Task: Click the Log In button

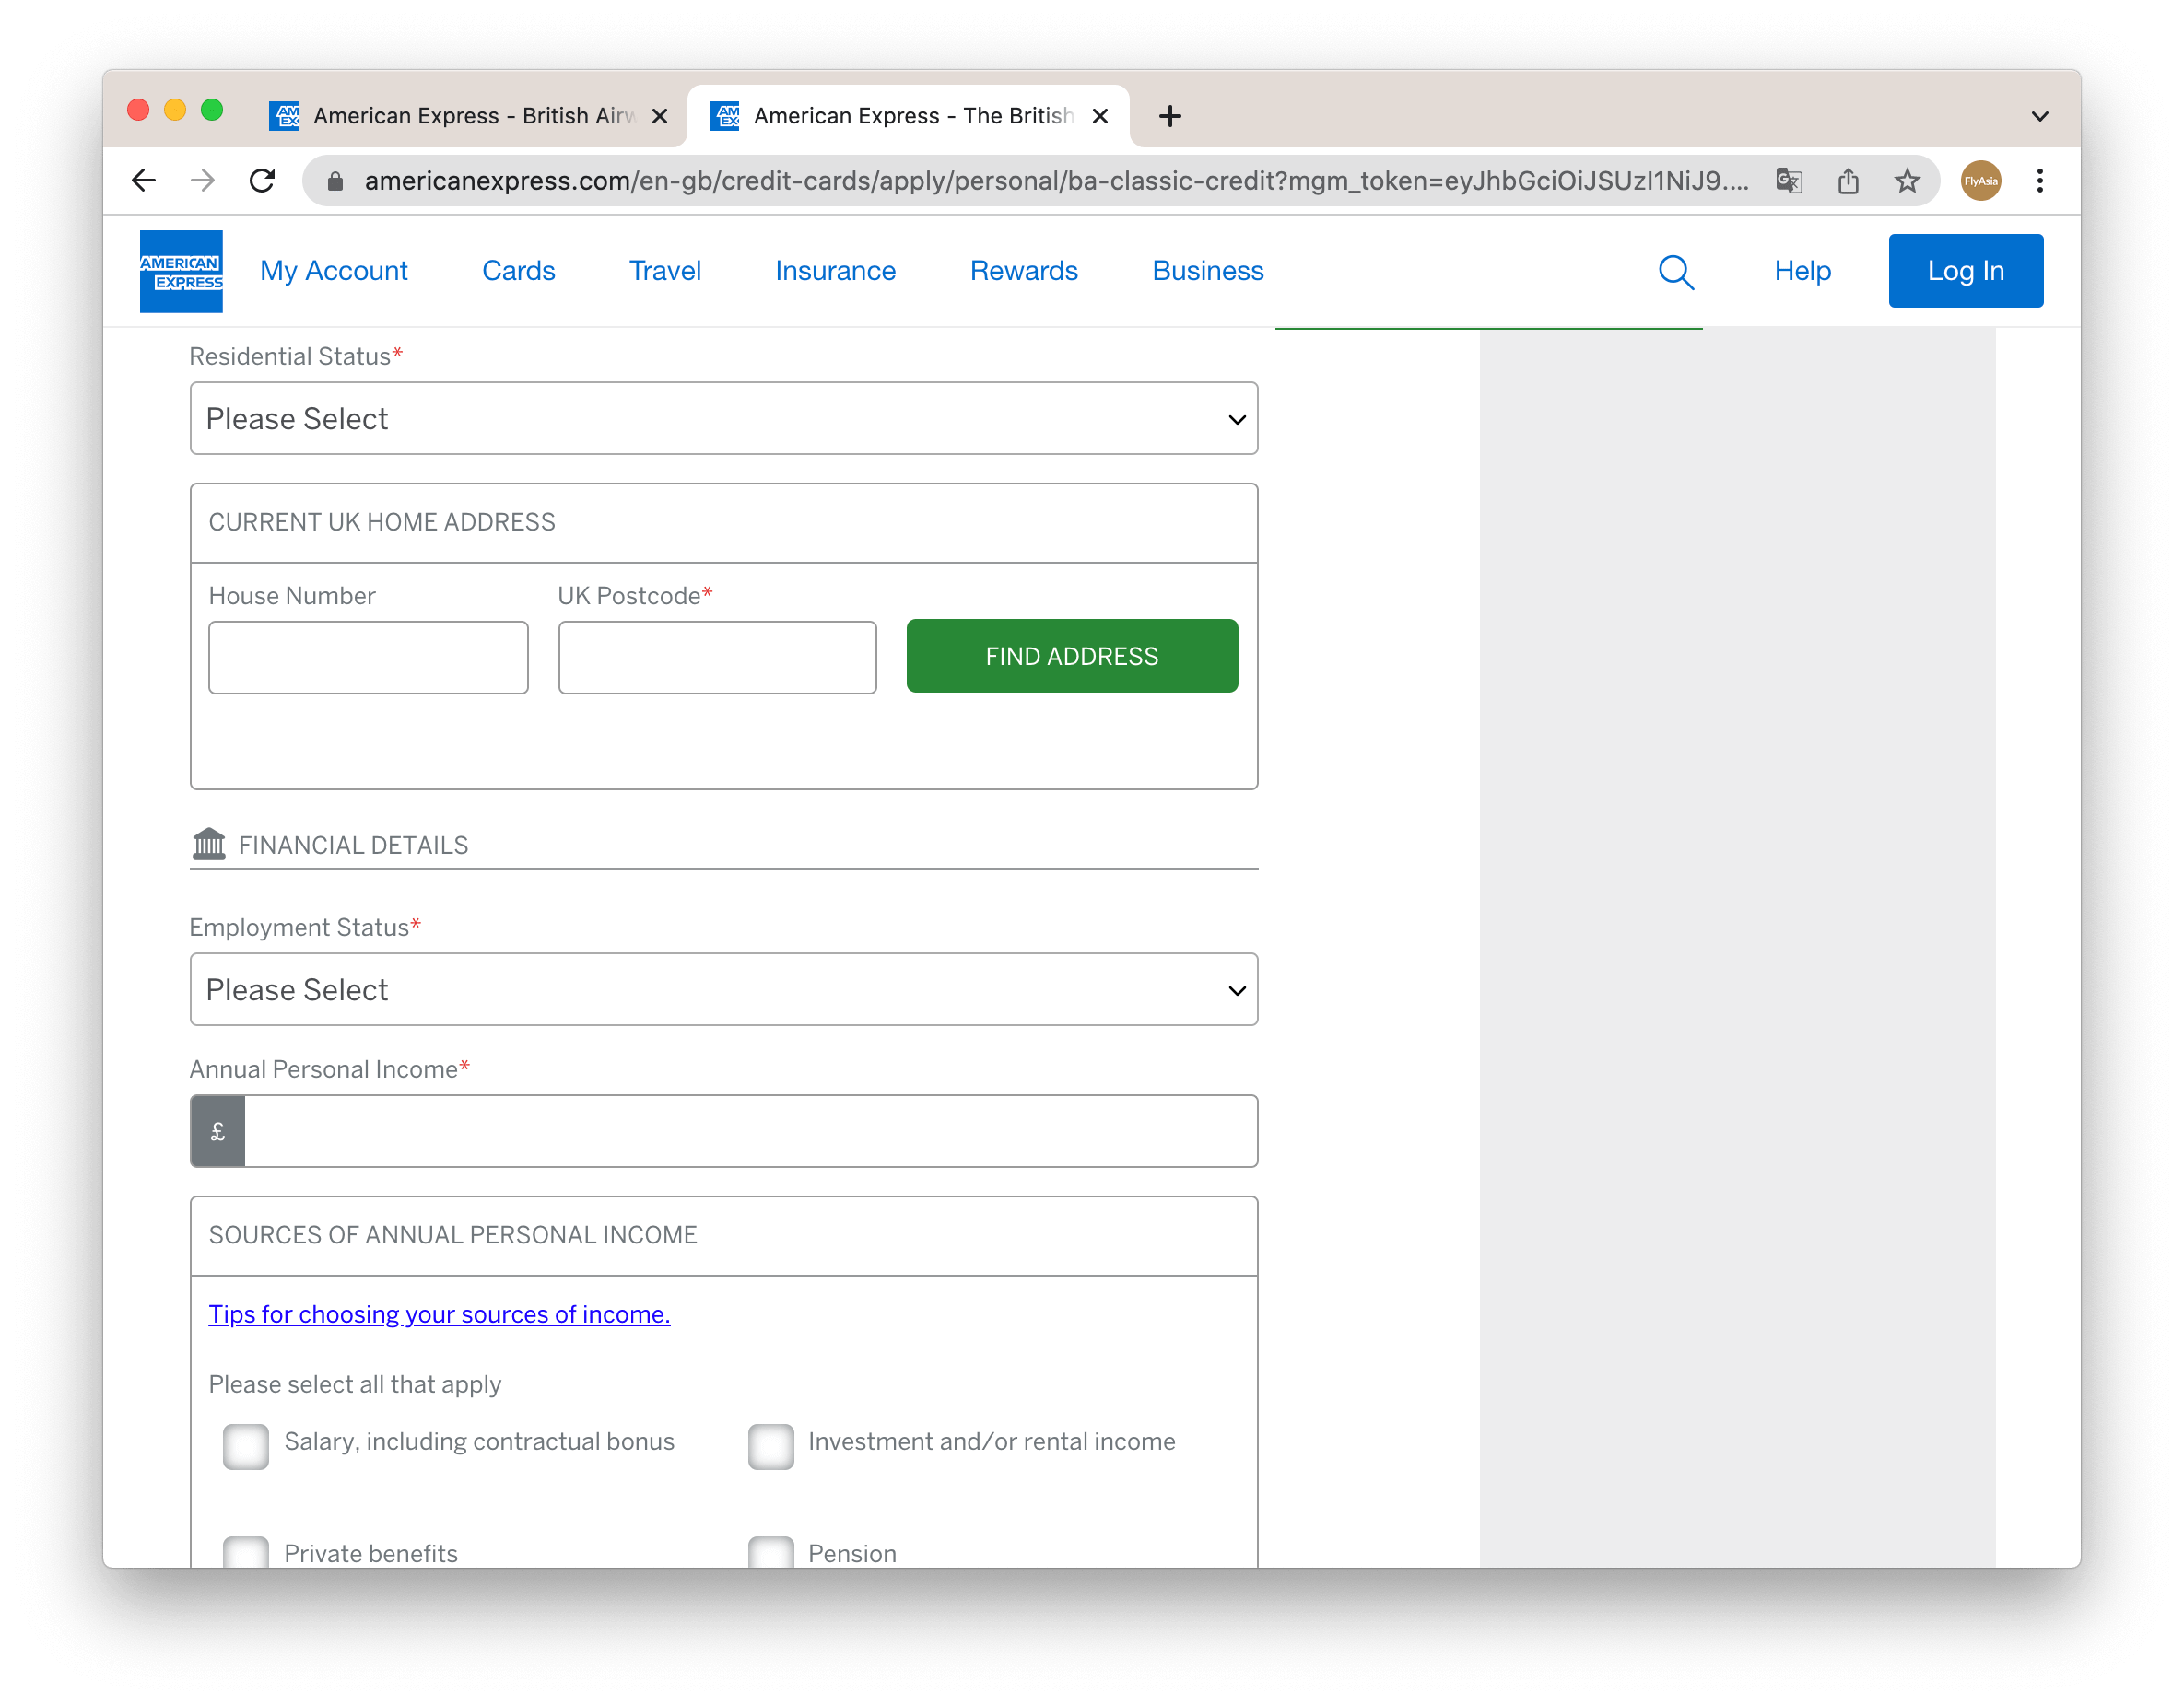Action: tap(1966, 271)
